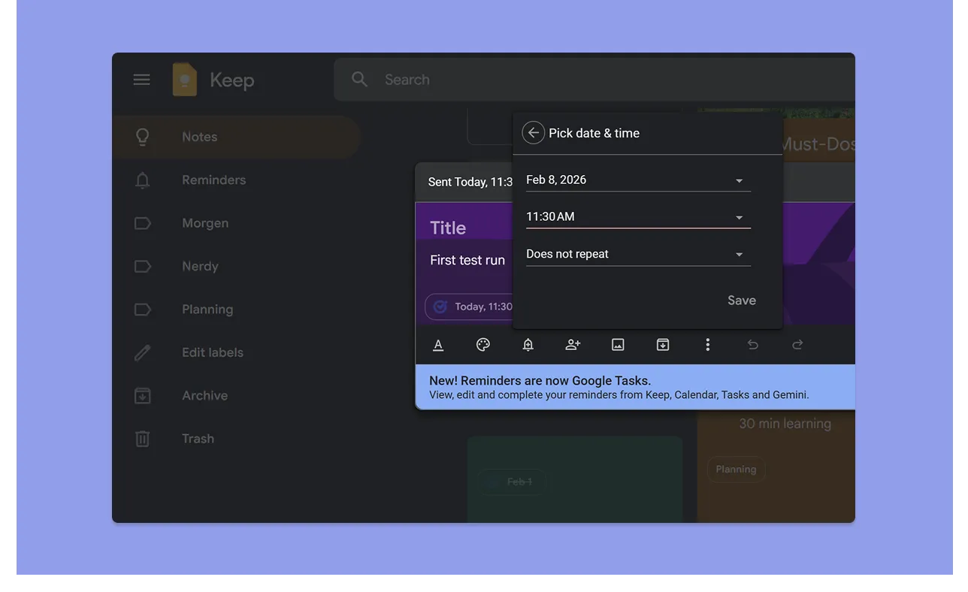Save the reminder date and time
Viewport: 968px width, 592px height.
click(x=741, y=300)
